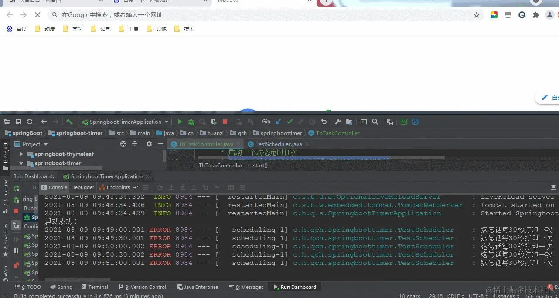Screen dimensions: 559x298
Task: Run the app with the green play icon
Action: tap(180, 122)
